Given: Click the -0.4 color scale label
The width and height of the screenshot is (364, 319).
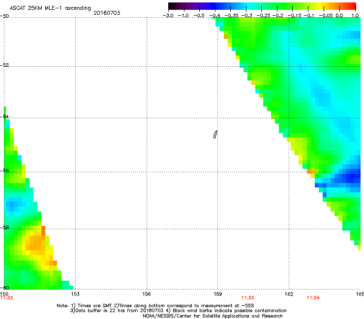Looking at the screenshot, I should point(215,16).
